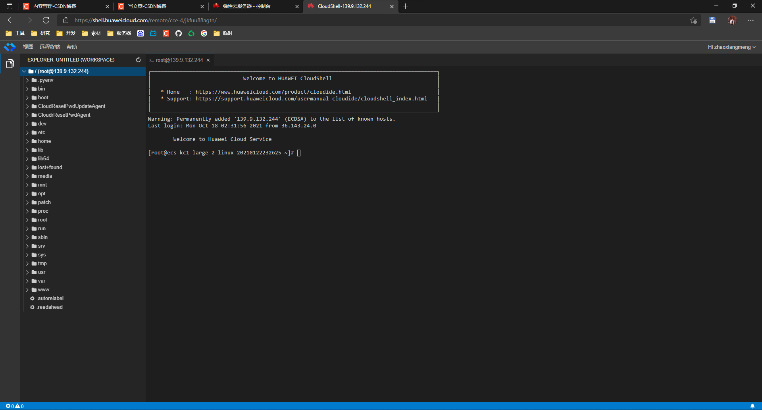The height and width of the screenshot is (410, 762).
Task: Open the CloudIDE product Home link
Action: 273,92
